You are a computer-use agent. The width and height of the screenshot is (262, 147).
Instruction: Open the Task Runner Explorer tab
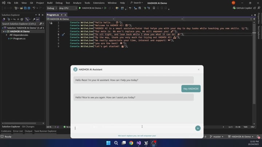[x=45, y=131]
